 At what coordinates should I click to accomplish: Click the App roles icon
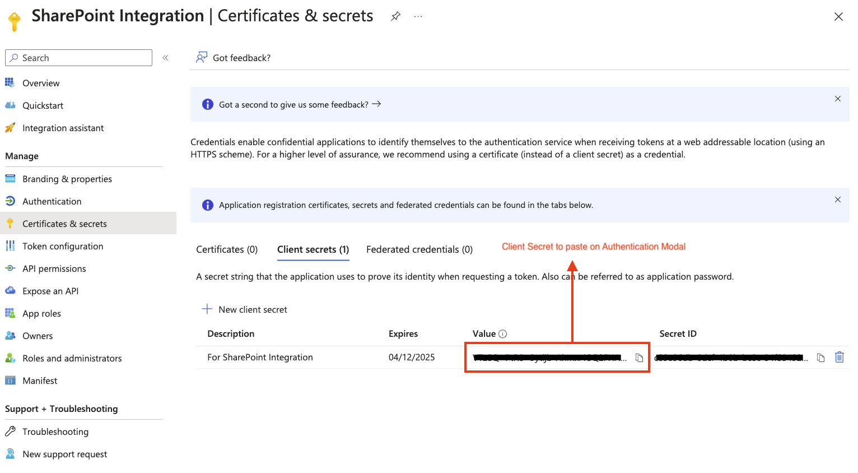point(10,313)
